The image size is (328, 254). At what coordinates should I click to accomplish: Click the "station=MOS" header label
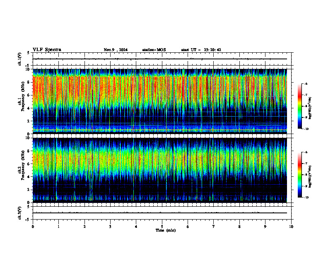click(154, 50)
